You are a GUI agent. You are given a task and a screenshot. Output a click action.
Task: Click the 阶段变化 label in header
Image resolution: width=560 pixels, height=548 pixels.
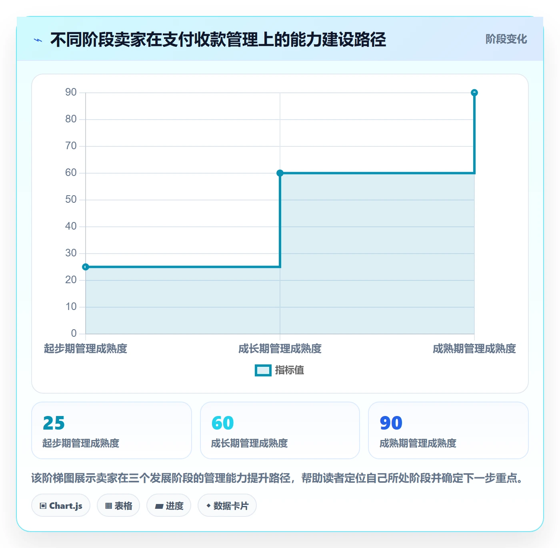(506, 39)
